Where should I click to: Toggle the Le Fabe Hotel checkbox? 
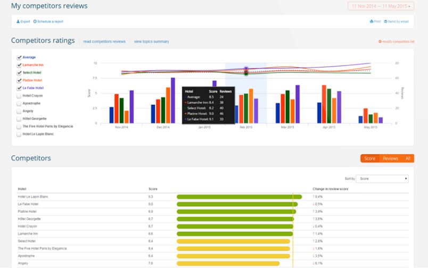pos(19,88)
